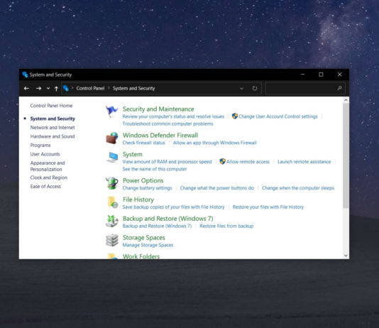379x328 pixels.
Task: Expand the address bar history dropdown
Action: pos(241,89)
